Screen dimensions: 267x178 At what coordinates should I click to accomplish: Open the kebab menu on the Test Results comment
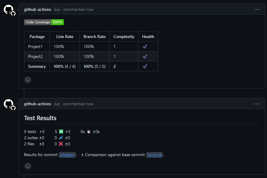[257, 104]
